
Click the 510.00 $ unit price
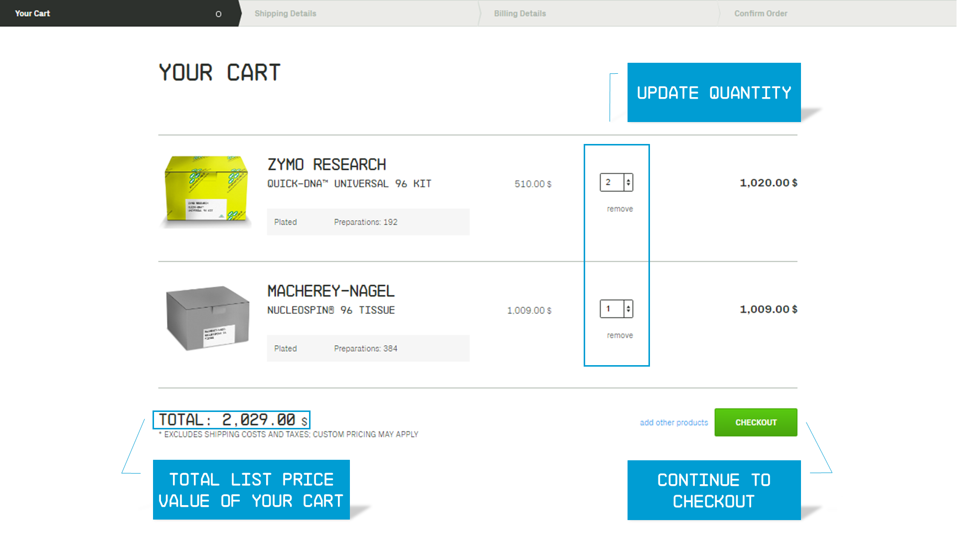tap(533, 184)
